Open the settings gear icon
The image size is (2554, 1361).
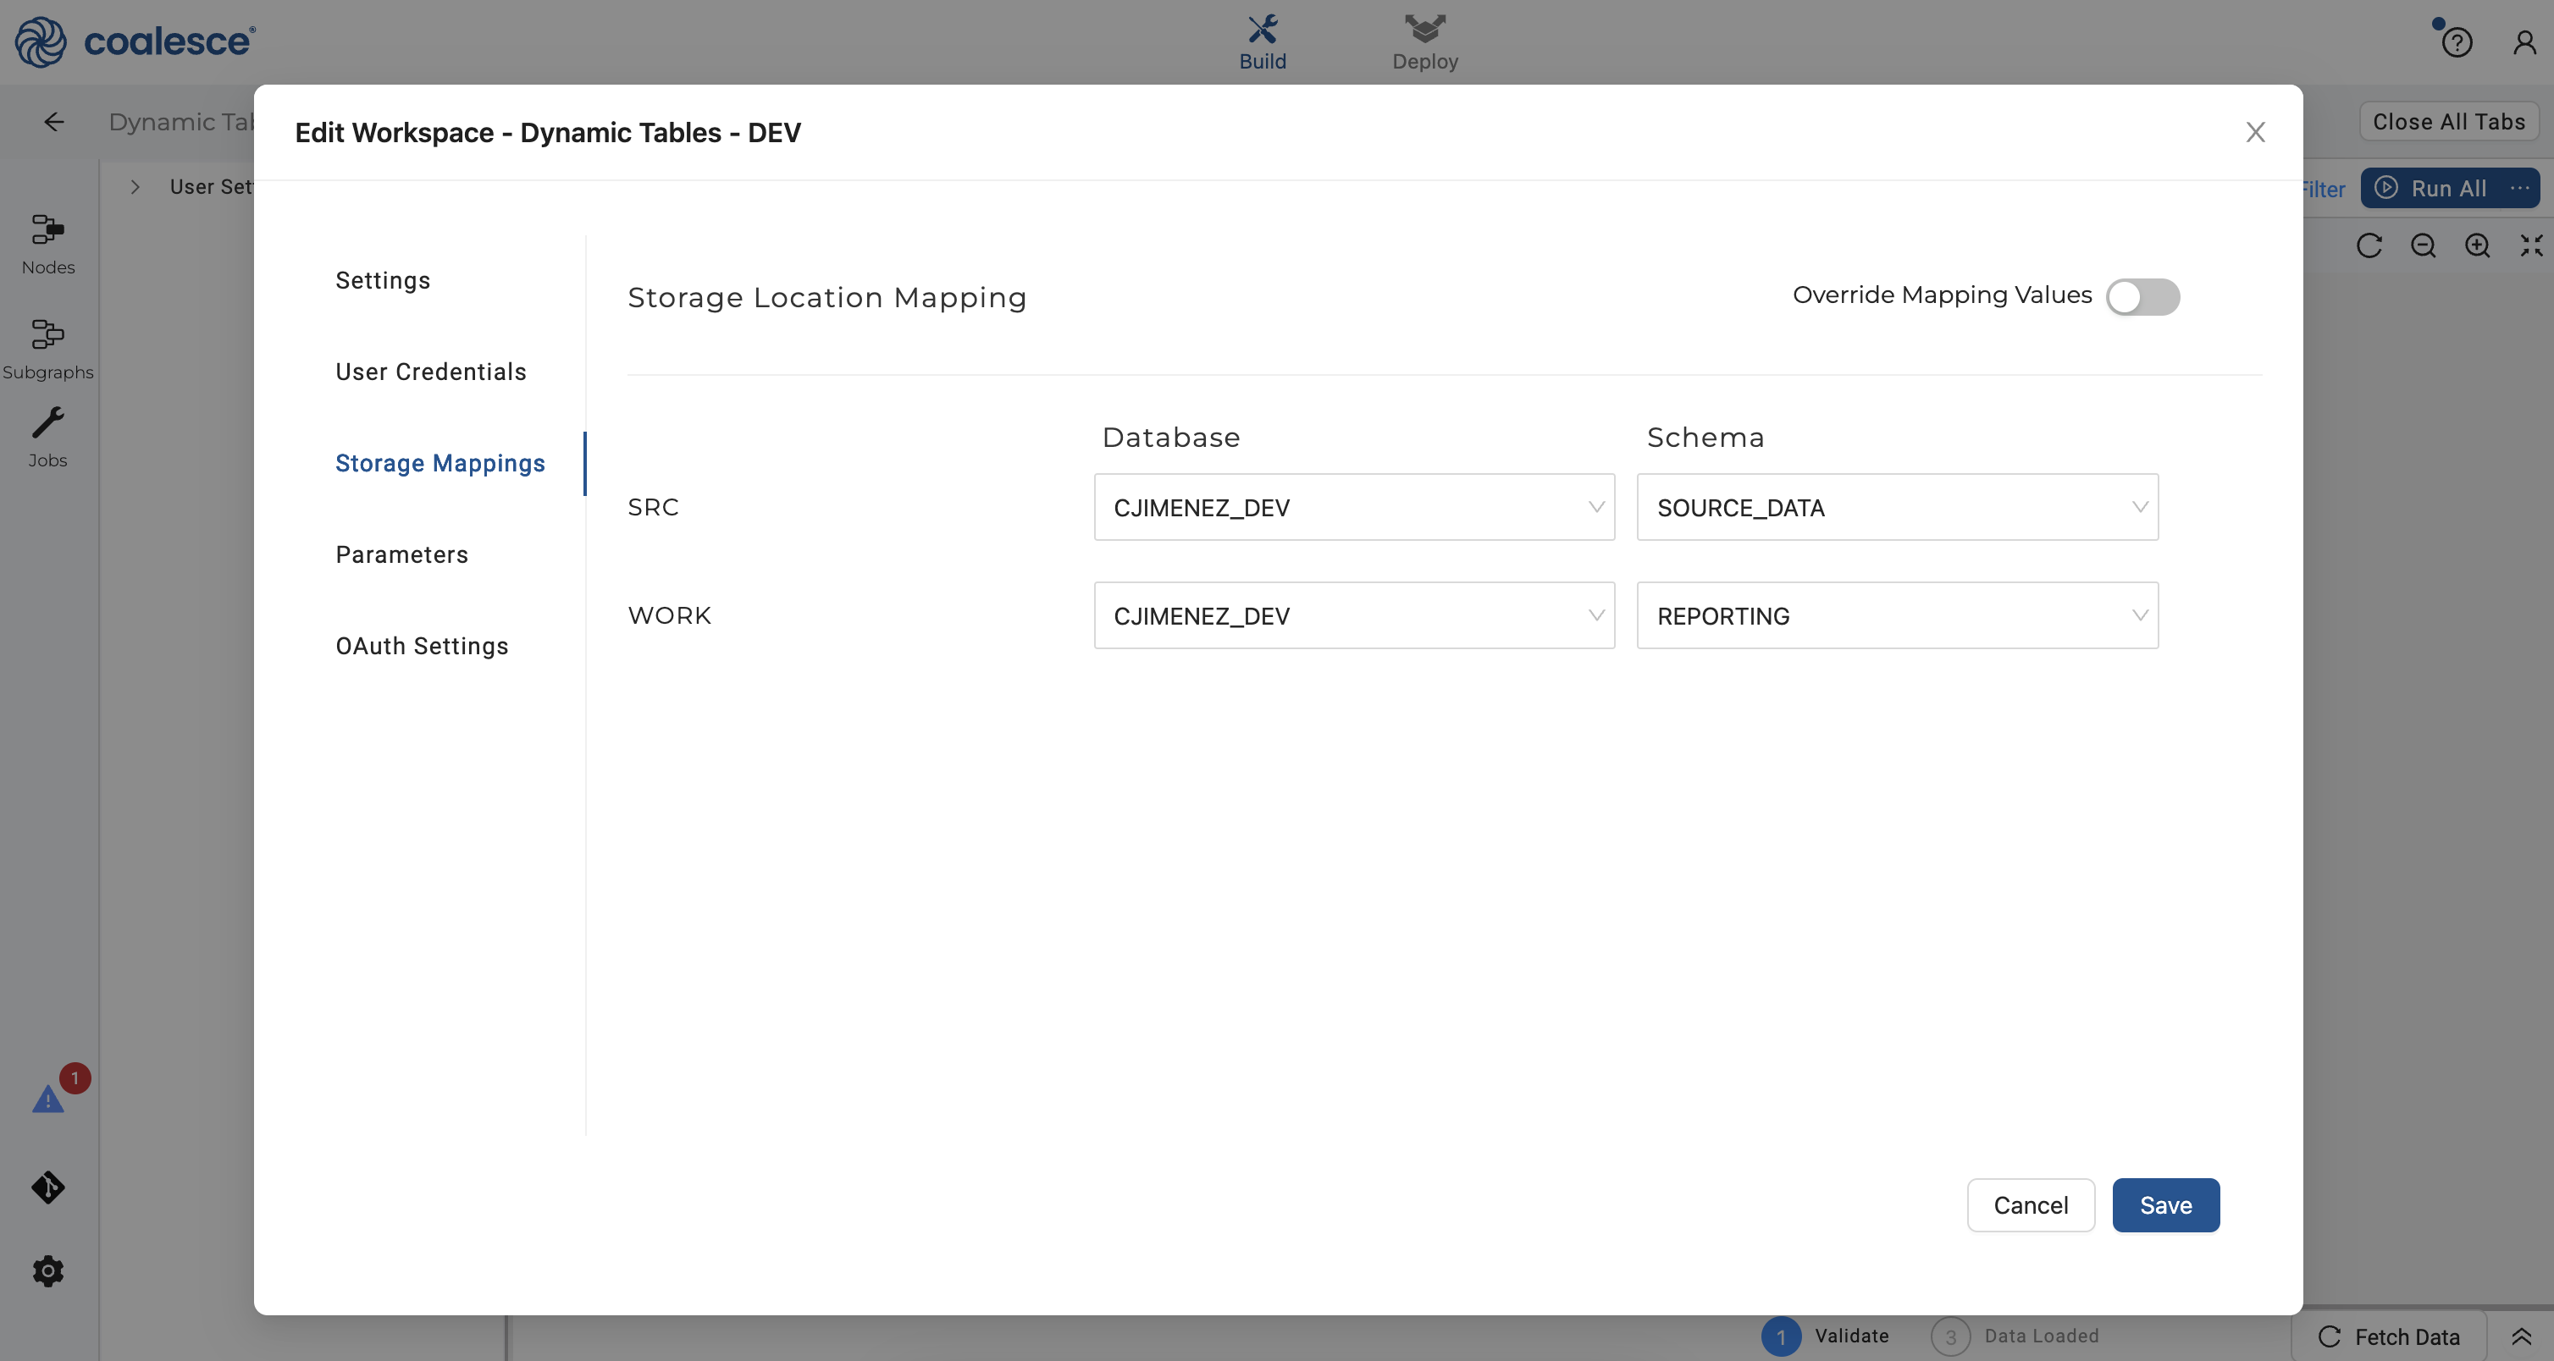click(47, 1270)
